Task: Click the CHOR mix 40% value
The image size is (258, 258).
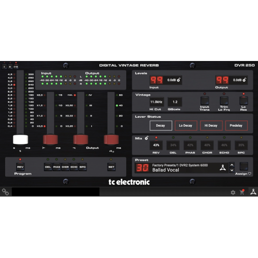Action: 207,145
